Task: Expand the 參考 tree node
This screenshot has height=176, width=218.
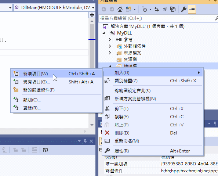Action: [x=110, y=40]
